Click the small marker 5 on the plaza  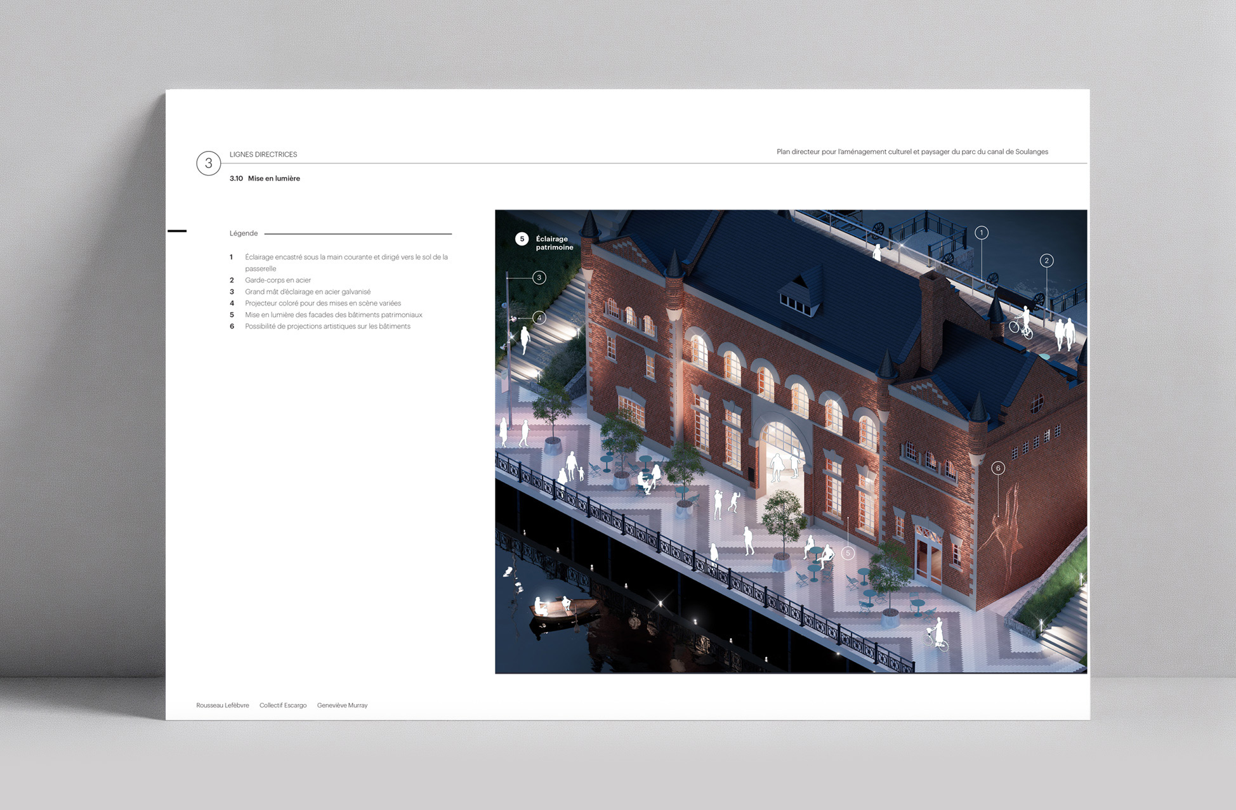tap(848, 553)
